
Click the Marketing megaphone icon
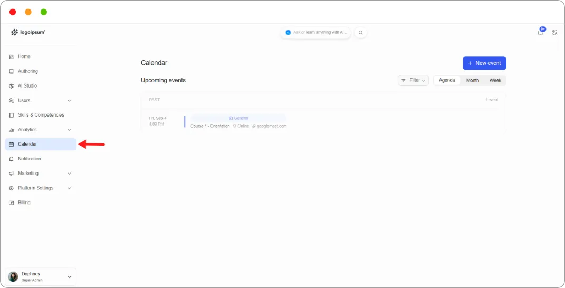point(11,174)
